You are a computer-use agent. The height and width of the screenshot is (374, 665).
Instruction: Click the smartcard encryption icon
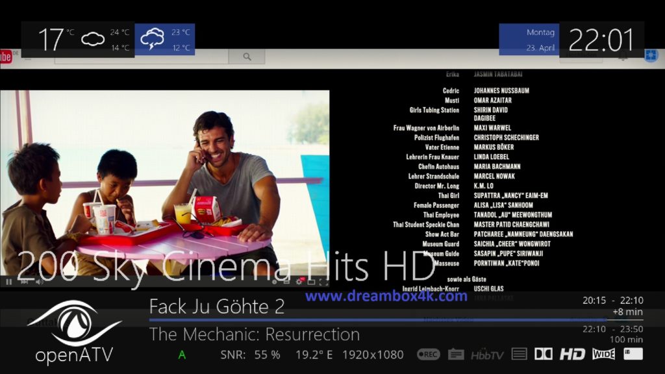click(x=633, y=354)
